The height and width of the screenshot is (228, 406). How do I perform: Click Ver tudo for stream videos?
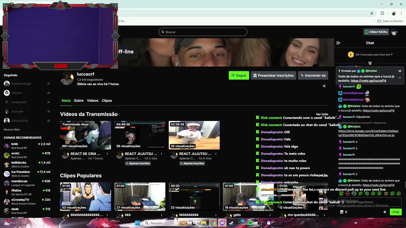pos(322,114)
